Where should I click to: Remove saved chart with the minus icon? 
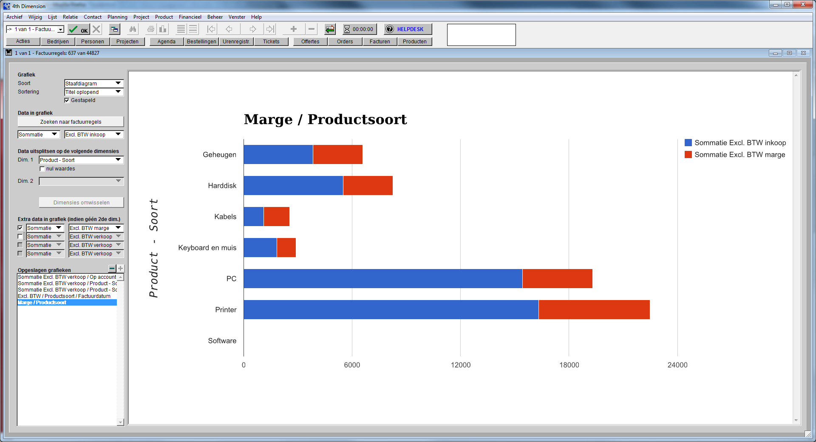click(x=112, y=269)
